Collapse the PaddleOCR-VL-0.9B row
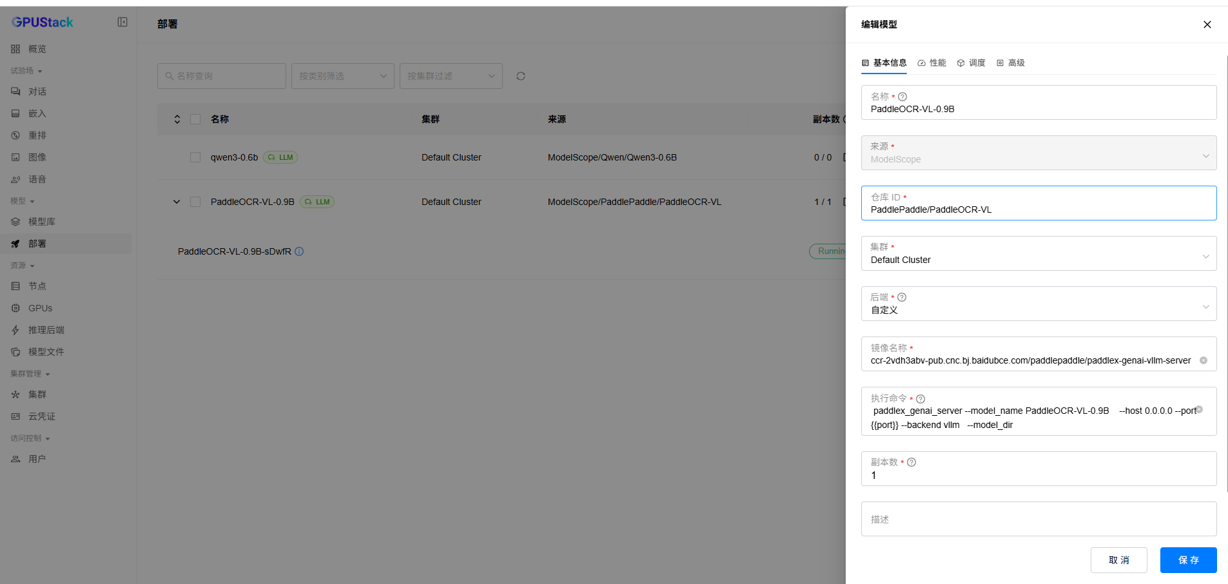This screenshot has height=584, width=1228. pos(177,202)
